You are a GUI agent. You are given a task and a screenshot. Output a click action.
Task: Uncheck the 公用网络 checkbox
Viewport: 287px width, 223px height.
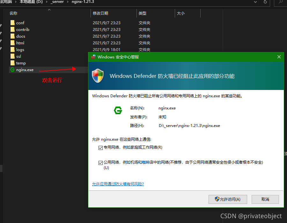coord(100,162)
